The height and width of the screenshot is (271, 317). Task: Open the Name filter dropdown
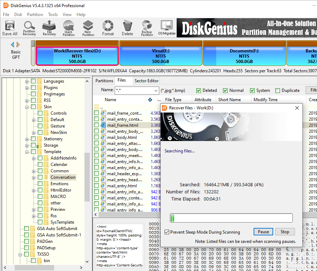point(155,90)
